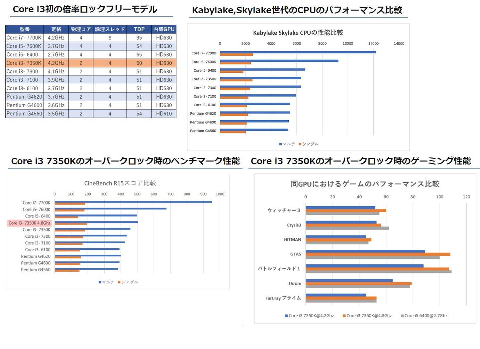Click chart title '同GPUにおけるゲームのパフォーマンス比較'
The width and height of the screenshot is (480, 349).
tap(365, 184)
